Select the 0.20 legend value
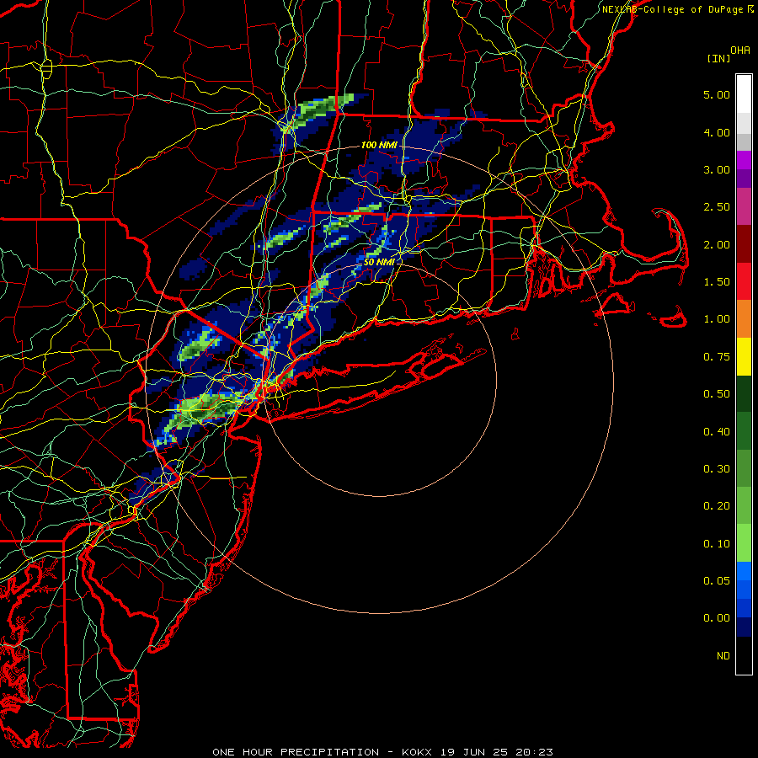This screenshot has height=758, width=758. pyautogui.click(x=717, y=506)
